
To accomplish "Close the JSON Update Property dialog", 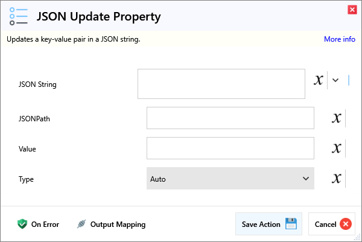I will (x=352, y=10).
